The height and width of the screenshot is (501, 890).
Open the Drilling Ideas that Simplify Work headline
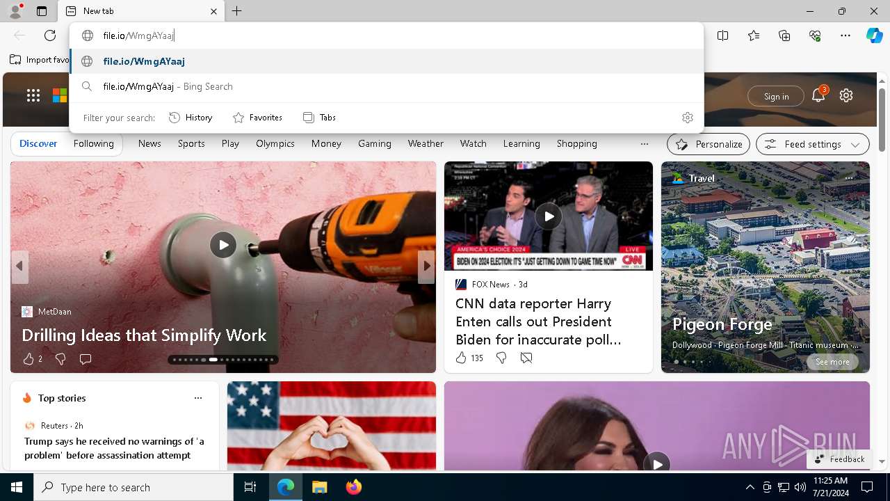click(x=144, y=335)
